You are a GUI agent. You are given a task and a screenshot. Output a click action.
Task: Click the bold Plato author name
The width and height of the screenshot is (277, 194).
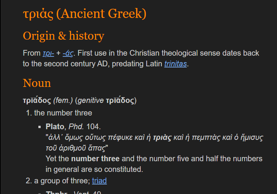click(x=55, y=127)
